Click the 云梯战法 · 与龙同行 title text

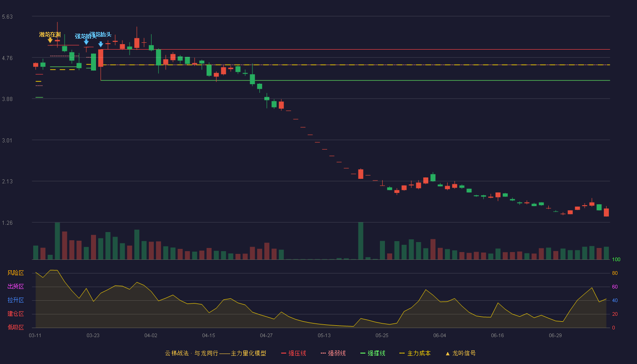tap(191, 354)
